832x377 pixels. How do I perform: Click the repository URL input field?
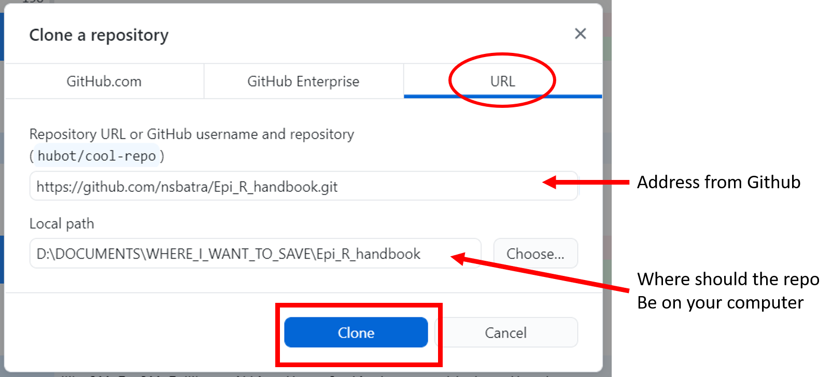(x=304, y=186)
